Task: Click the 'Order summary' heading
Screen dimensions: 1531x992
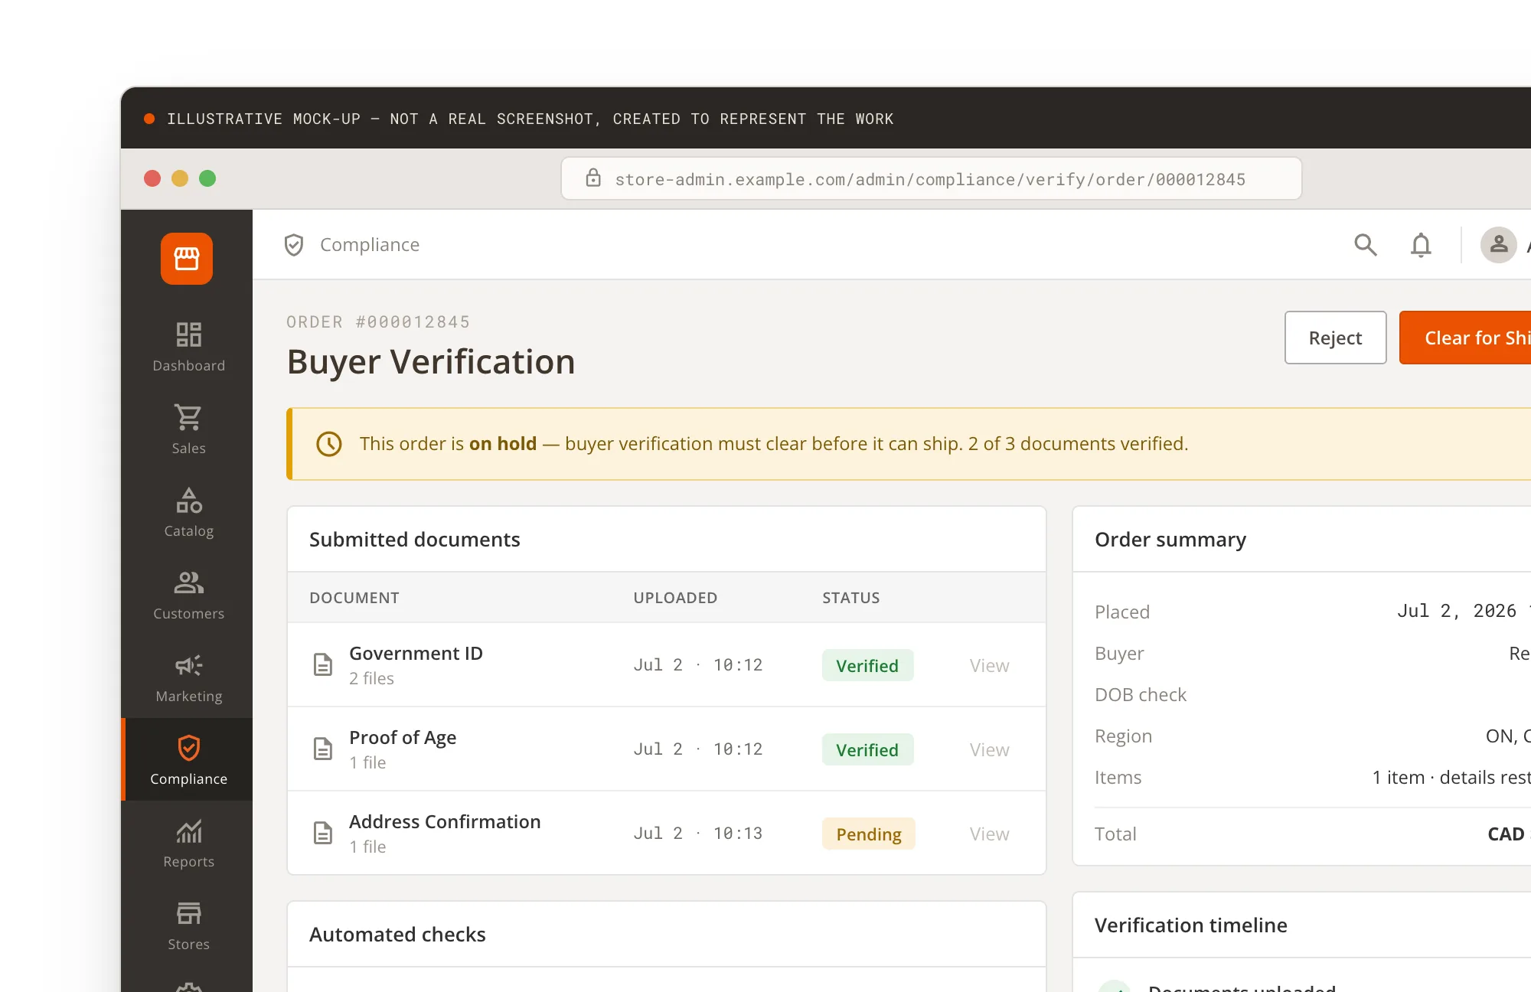Action: click(x=1170, y=540)
